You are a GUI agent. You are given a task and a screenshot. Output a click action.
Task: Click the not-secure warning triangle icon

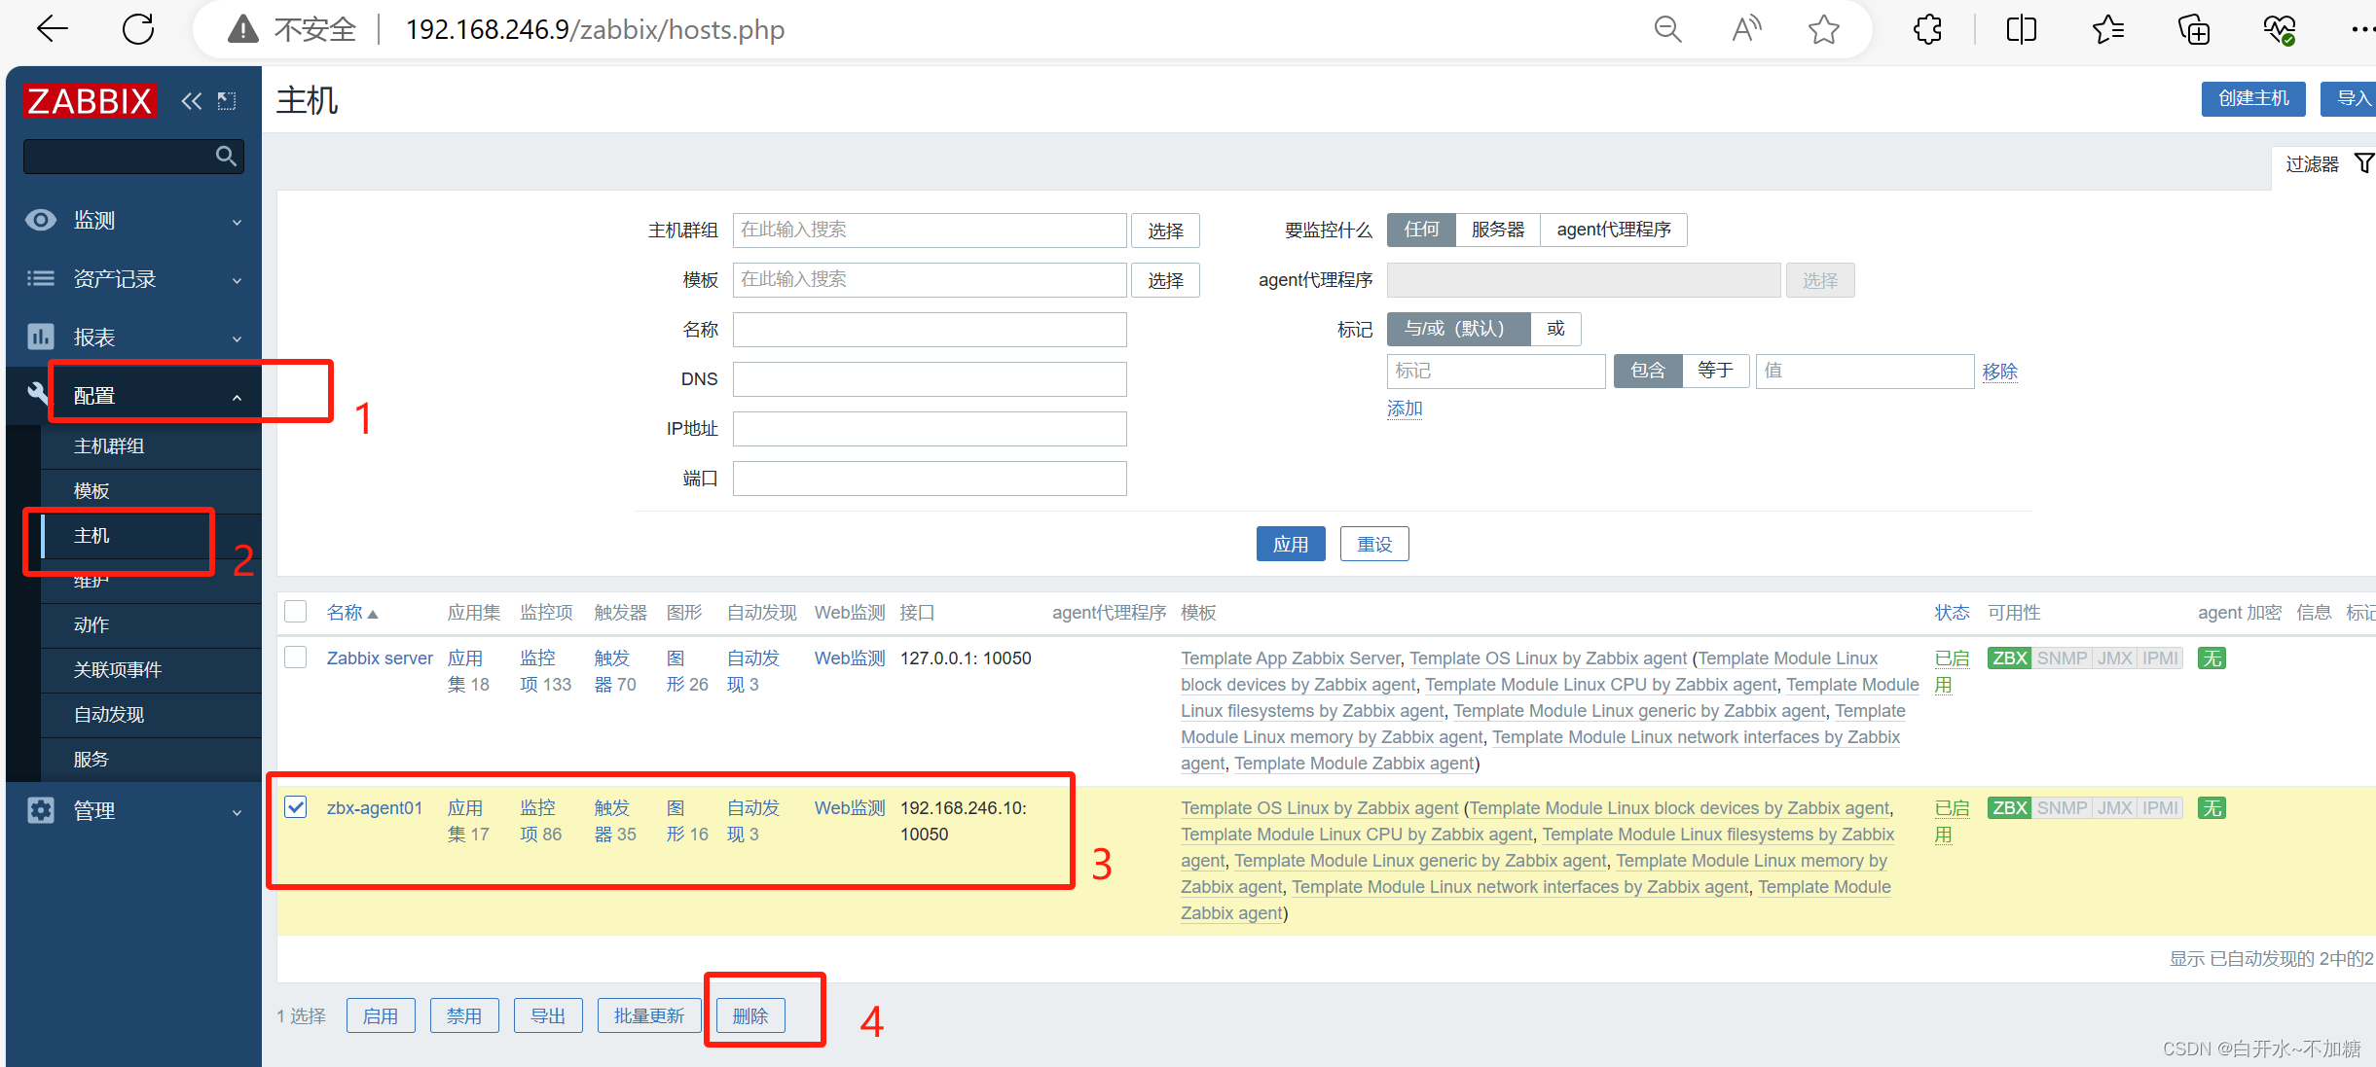242,29
